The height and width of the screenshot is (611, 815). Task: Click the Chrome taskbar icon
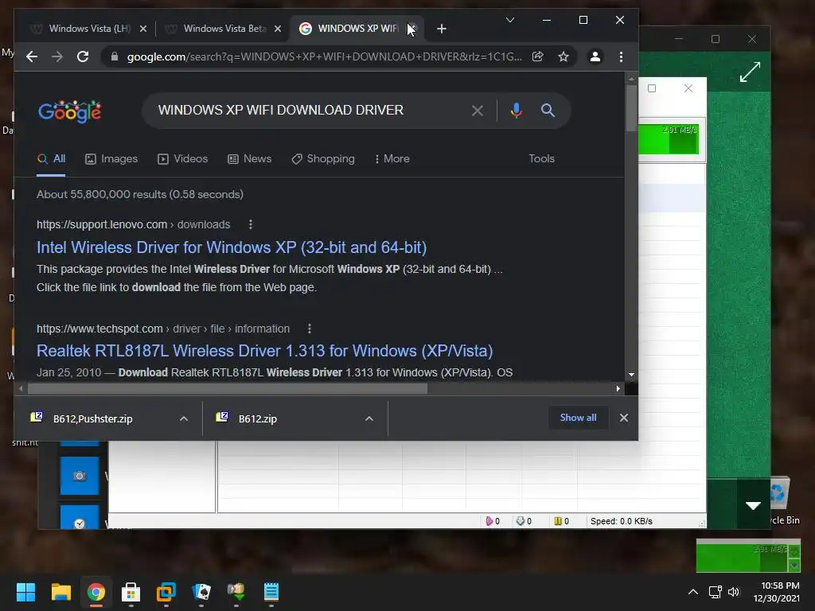coord(96,592)
